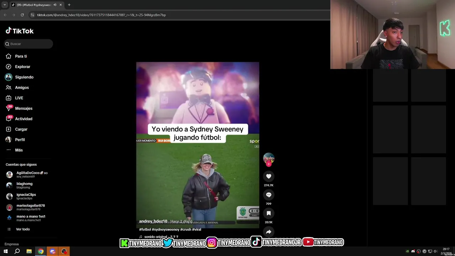Open the #viral hashtag
The image size is (455, 256).
[x=197, y=229]
